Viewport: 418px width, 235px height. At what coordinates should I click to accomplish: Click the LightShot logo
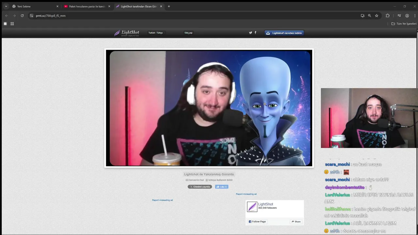click(x=127, y=33)
